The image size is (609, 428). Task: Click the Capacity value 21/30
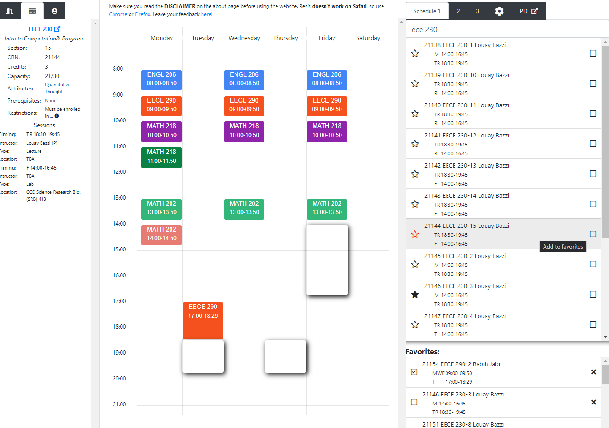pyautogui.click(x=52, y=76)
